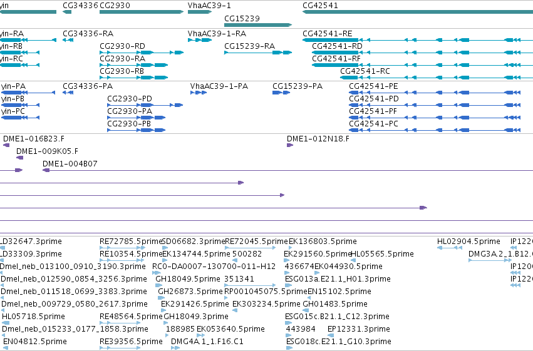Click the CG2930-RD transcript label
The width and height of the screenshot is (533, 351).
tap(122, 46)
